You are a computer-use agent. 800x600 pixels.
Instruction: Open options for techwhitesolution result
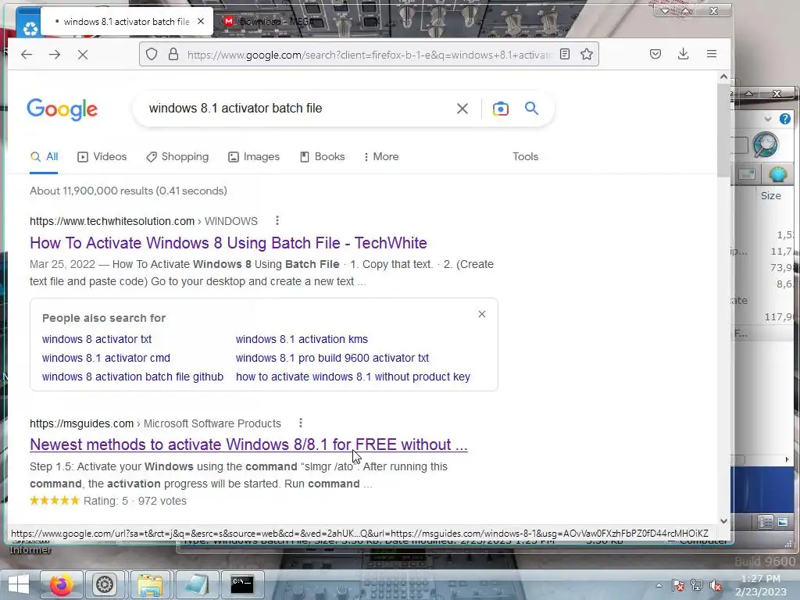click(277, 220)
